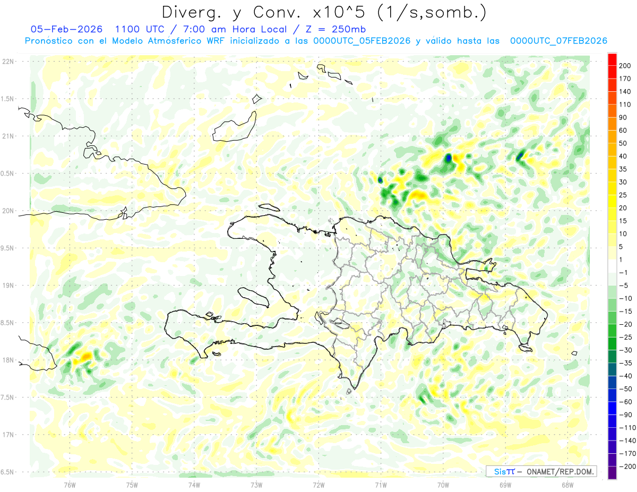The image size is (637, 492).
Task: Click the colorbar value "-140"
Action: pyautogui.click(x=628, y=440)
